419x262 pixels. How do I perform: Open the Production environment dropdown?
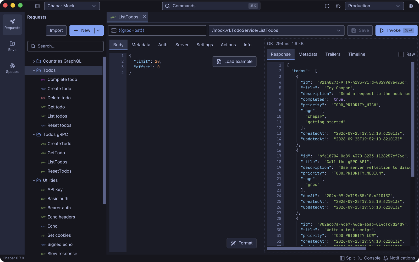[x=374, y=6]
